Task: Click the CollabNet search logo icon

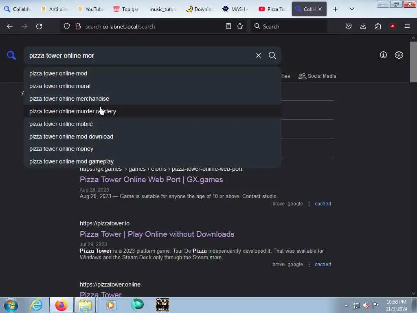Action: pos(11,55)
